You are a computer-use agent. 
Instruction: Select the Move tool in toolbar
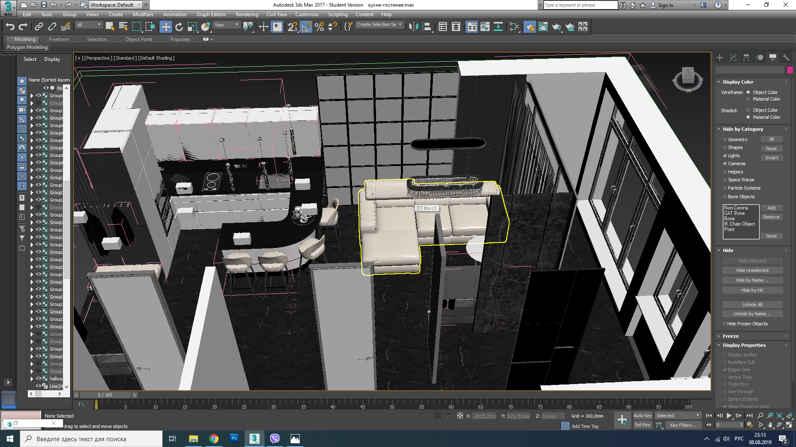[x=166, y=27]
